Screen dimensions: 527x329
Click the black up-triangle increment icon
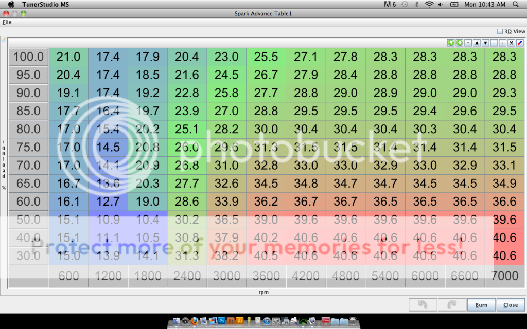pyautogui.click(x=477, y=43)
